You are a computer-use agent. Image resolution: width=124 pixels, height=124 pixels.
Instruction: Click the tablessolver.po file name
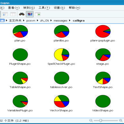[61, 87]
